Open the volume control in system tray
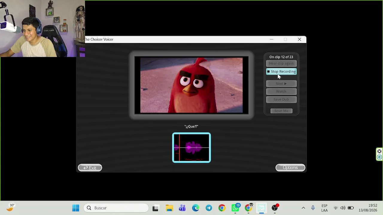This screenshot has height=215, width=383. pyautogui.click(x=343, y=208)
